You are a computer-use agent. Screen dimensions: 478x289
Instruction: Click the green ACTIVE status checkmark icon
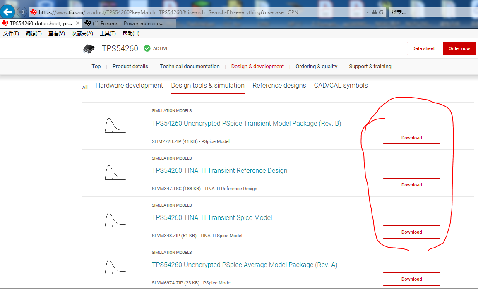coord(147,48)
